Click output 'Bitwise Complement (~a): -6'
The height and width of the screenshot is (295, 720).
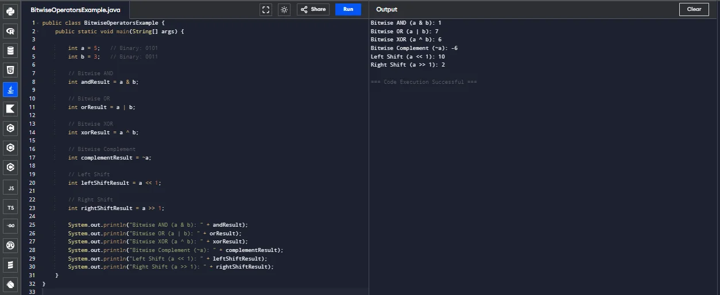[414, 48]
